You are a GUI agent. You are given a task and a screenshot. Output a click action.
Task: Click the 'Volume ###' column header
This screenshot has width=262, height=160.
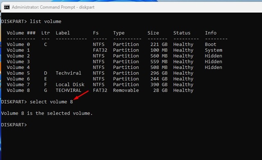click(x=21, y=33)
